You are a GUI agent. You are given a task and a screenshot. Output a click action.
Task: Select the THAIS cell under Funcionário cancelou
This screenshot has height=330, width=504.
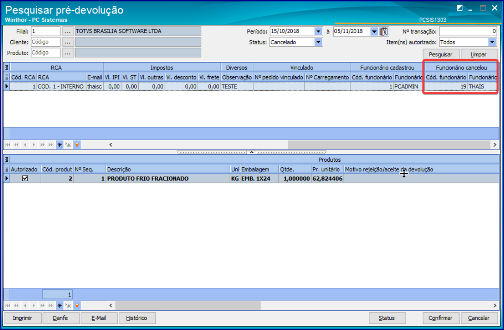(483, 86)
